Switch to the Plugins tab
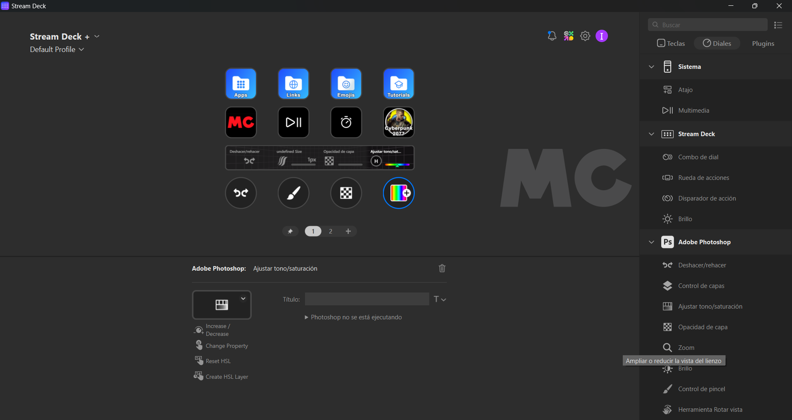 point(763,43)
